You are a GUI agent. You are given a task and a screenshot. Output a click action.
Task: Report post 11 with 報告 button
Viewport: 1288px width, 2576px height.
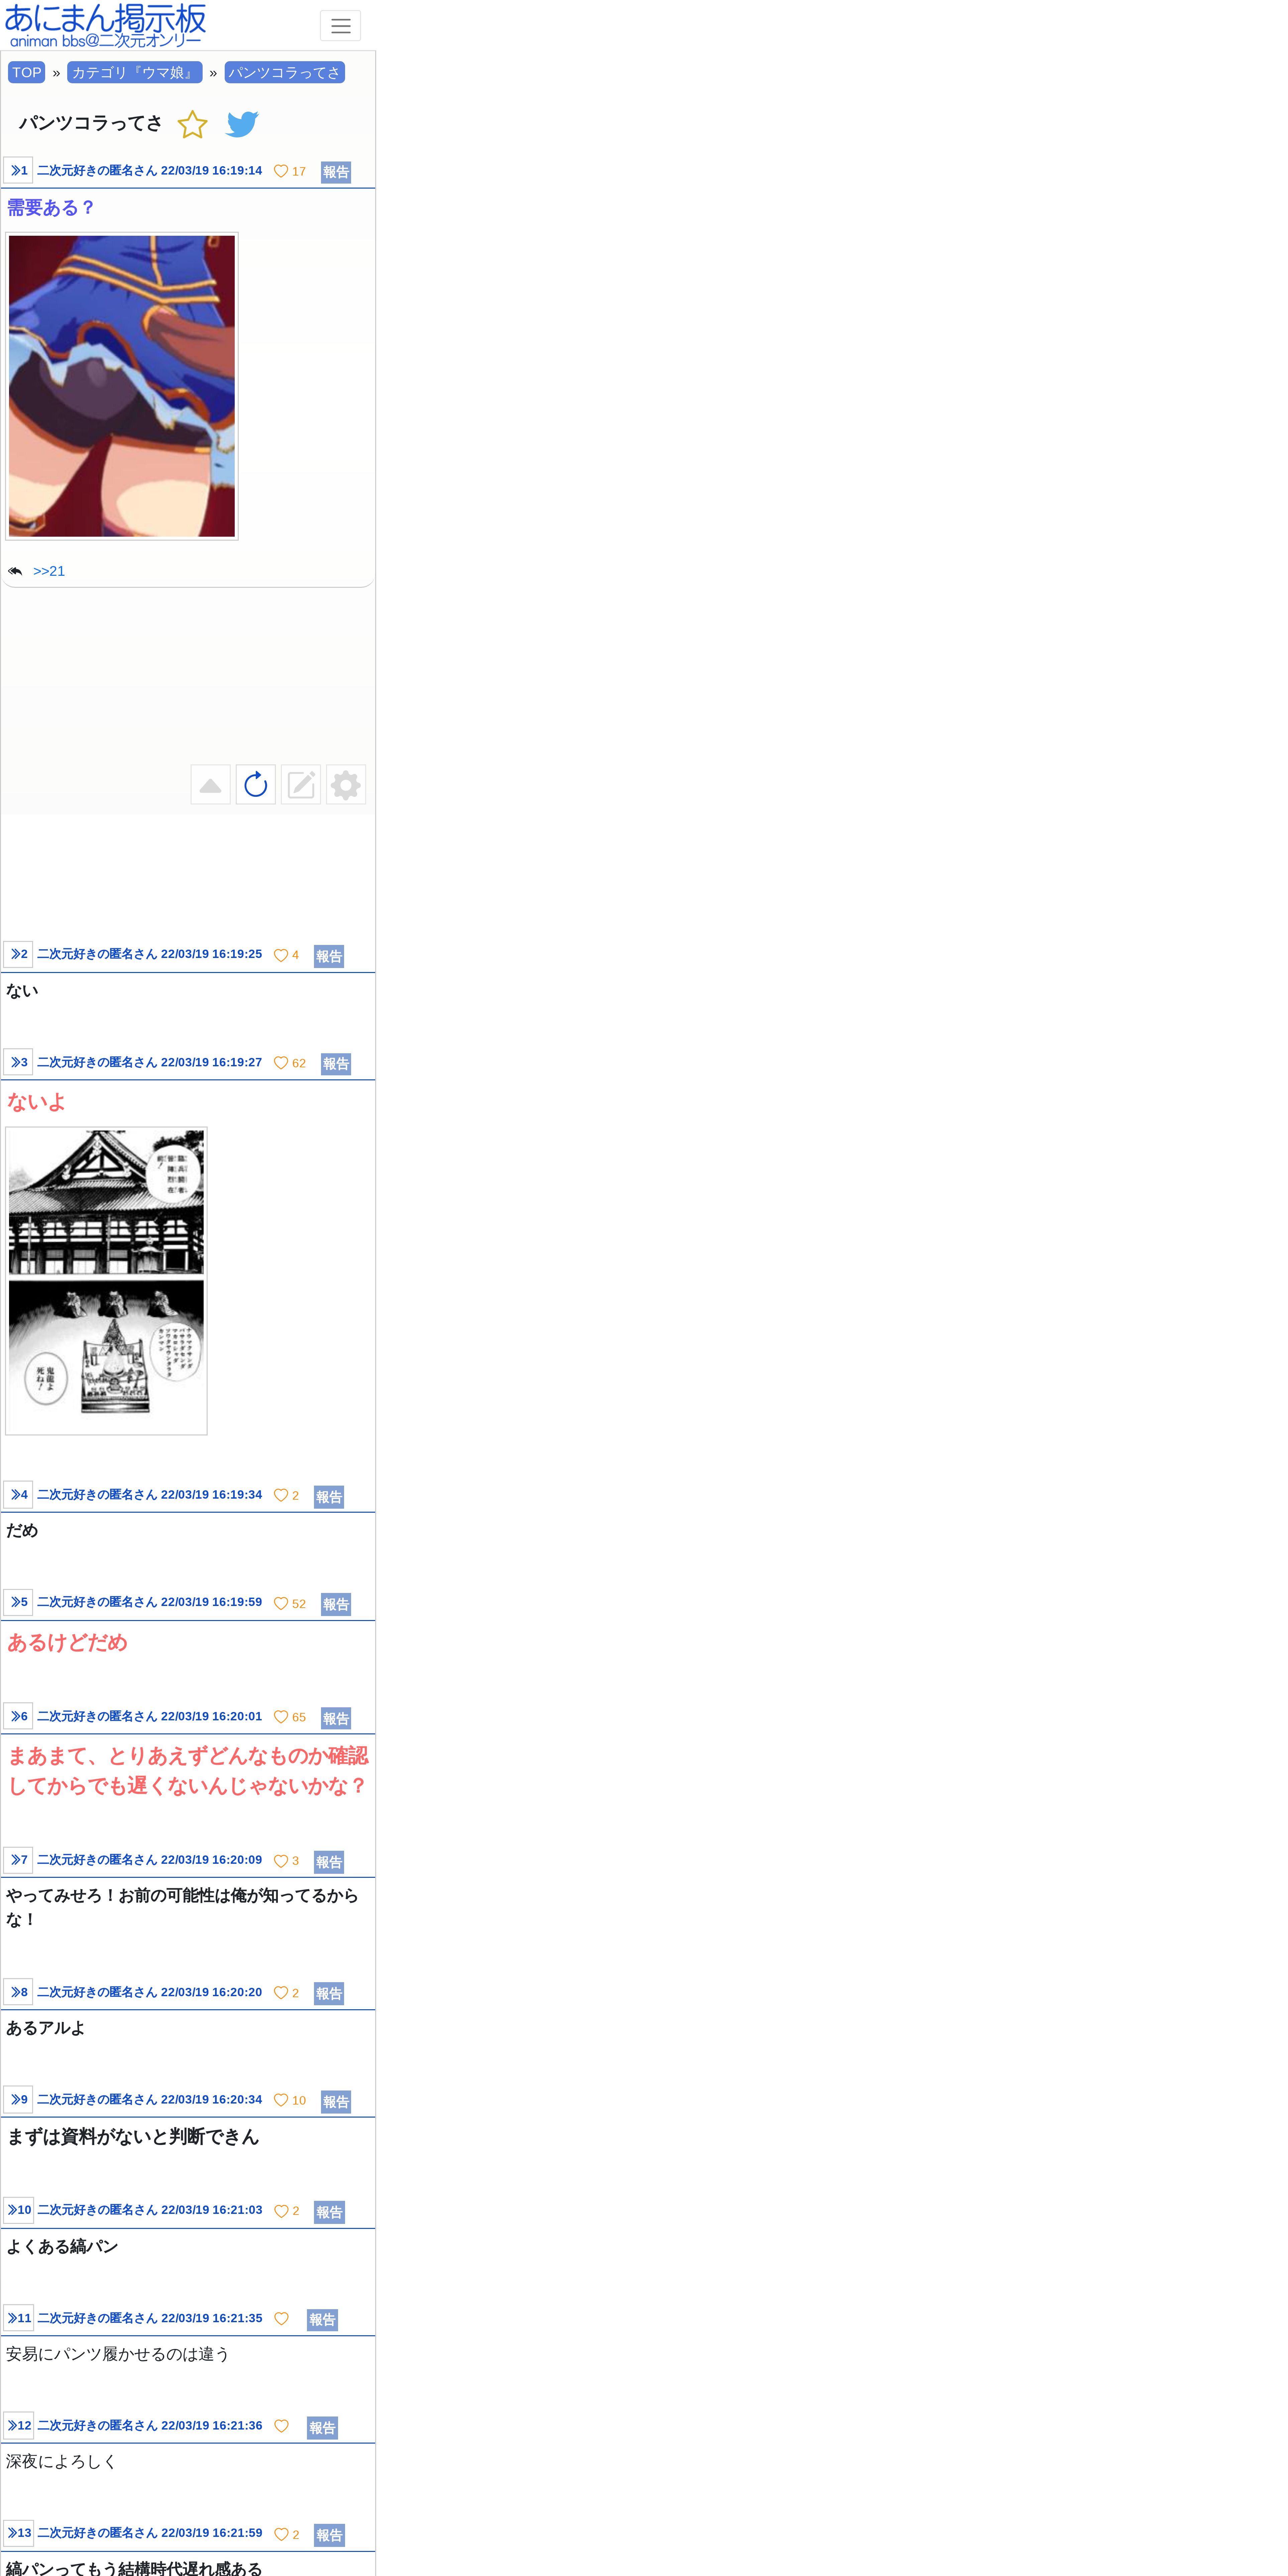click(x=322, y=2320)
